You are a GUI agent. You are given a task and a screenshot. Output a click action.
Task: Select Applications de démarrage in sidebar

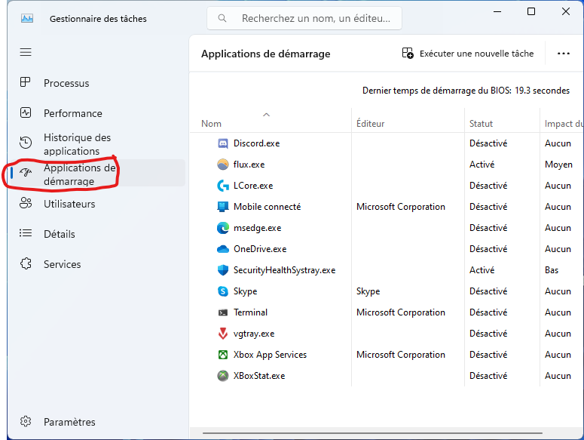point(97,174)
